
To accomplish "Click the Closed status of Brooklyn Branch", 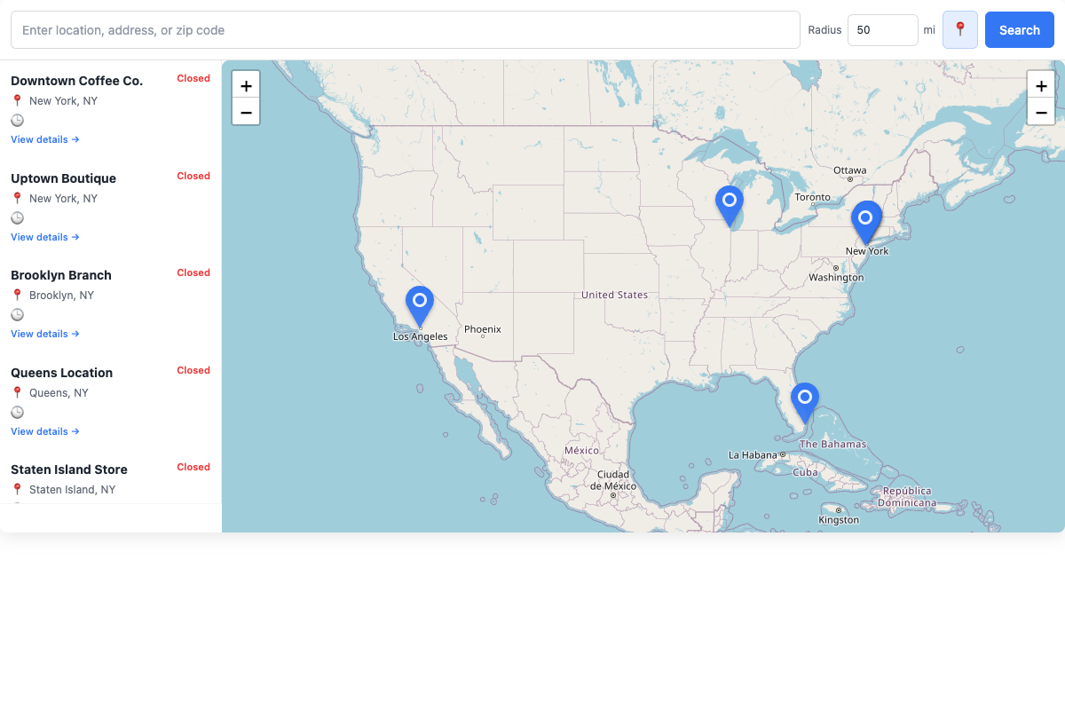I will [x=193, y=272].
